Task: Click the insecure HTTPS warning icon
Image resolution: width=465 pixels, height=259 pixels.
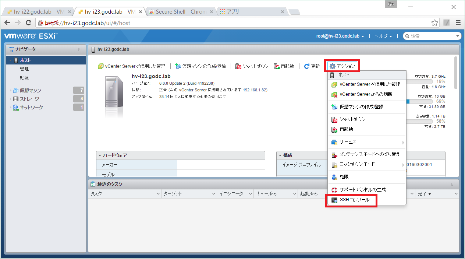Action: [41, 23]
